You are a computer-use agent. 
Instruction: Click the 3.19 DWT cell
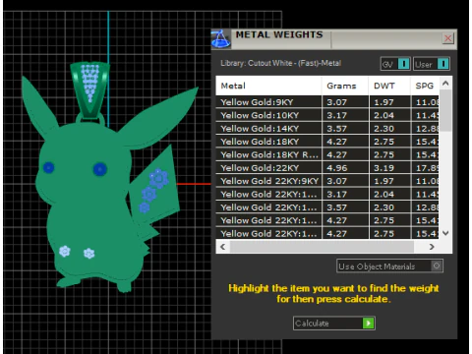(389, 168)
